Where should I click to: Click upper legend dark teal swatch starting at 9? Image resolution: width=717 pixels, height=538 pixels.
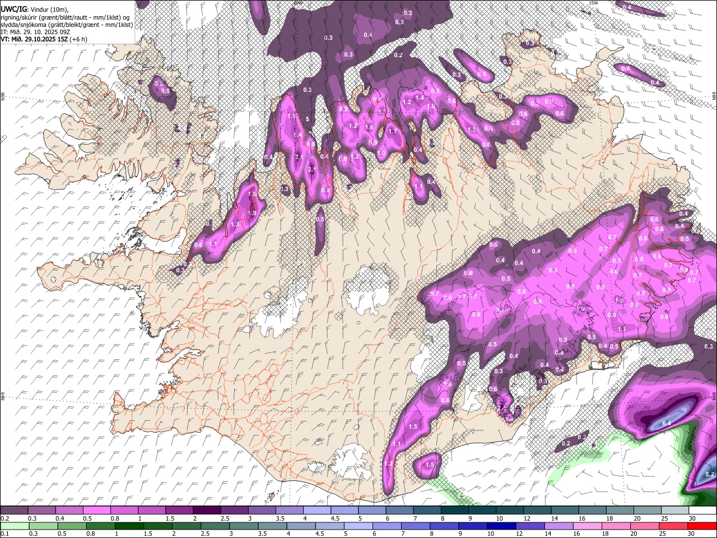pos(481,511)
